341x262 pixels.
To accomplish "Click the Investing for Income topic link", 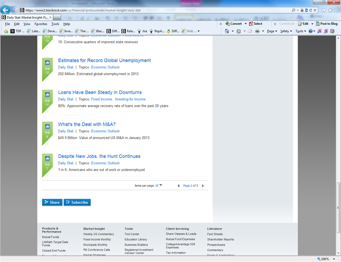I will click(130, 99).
